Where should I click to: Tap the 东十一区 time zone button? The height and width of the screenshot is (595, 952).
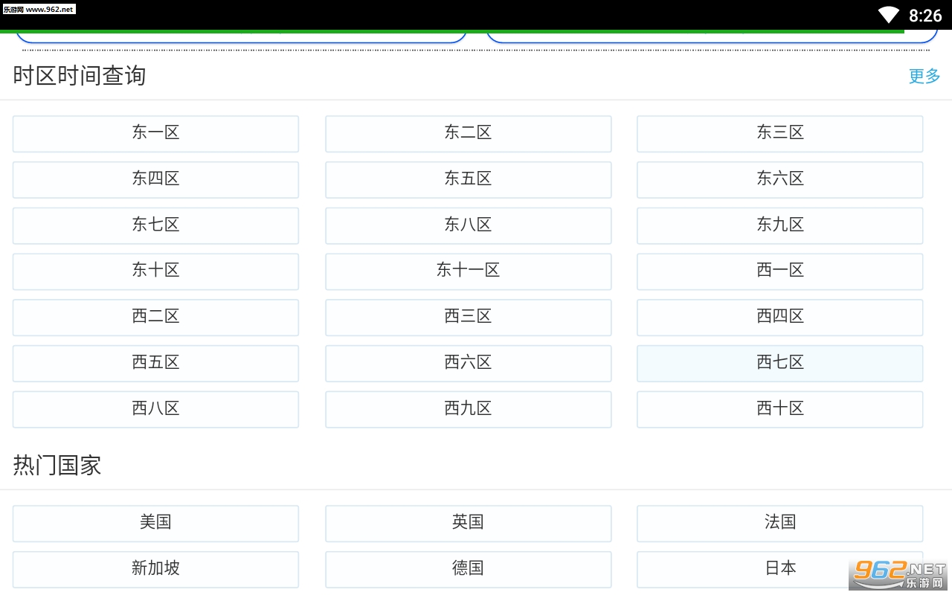click(x=468, y=271)
